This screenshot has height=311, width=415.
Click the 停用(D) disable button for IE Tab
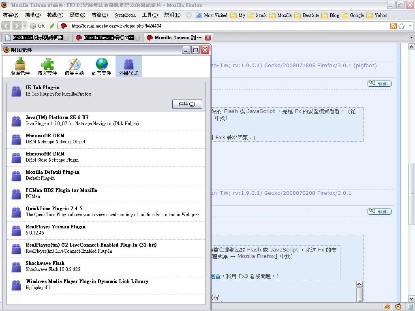[x=187, y=104]
